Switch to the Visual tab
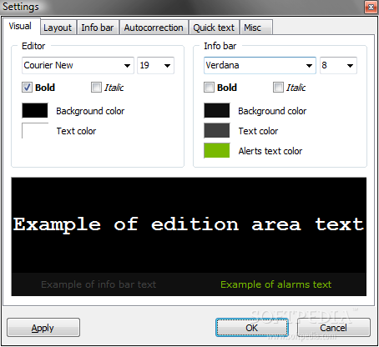Viewport: 379px width, 347px height. [x=21, y=27]
